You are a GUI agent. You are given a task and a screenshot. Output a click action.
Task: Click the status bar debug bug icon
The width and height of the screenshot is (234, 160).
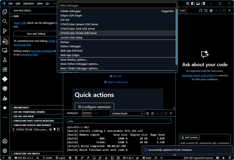coord(156,158)
